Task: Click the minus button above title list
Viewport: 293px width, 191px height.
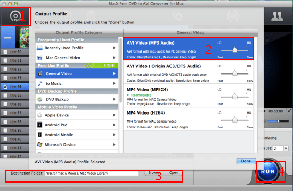Action: (x=7, y=38)
